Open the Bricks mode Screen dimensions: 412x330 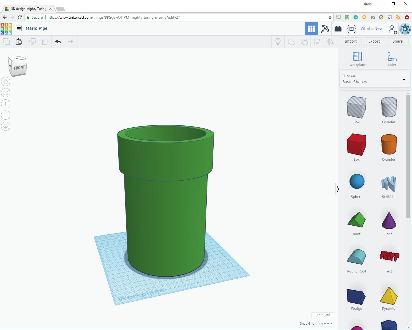[338, 29]
